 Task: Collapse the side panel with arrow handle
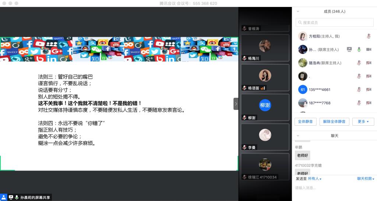tap(236, 104)
